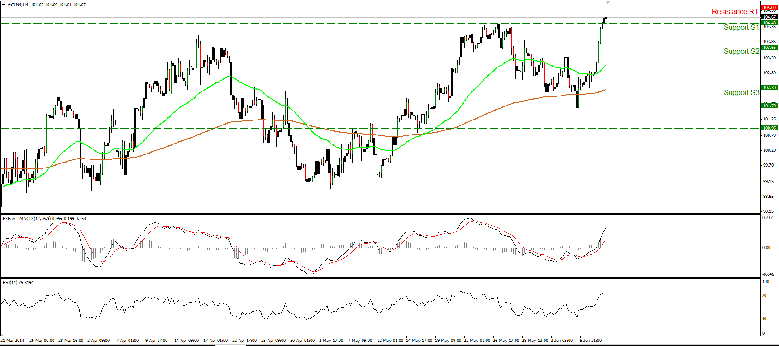This screenshot has height=346, width=779.
Task: Click the 19 May 09:00 time axis label
Action: [448, 341]
